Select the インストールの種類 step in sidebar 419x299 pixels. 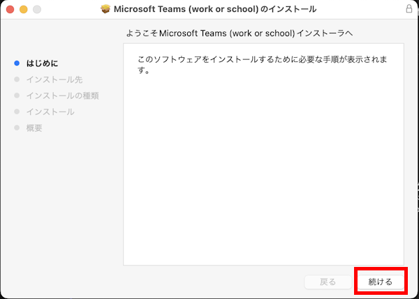click(62, 95)
